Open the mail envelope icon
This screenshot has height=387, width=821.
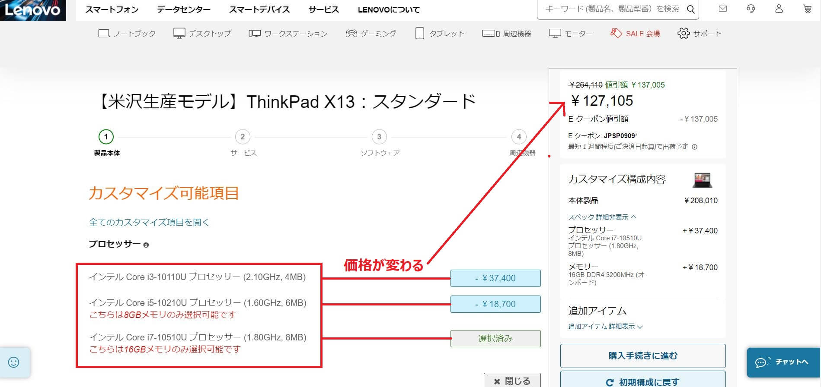click(x=723, y=9)
